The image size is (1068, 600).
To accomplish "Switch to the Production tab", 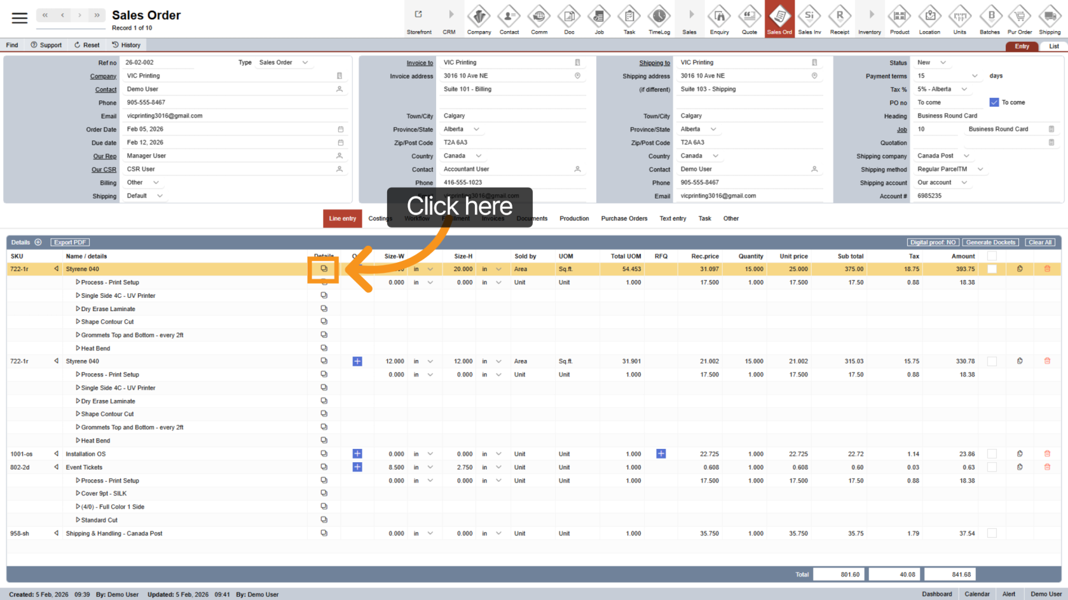I will (574, 218).
